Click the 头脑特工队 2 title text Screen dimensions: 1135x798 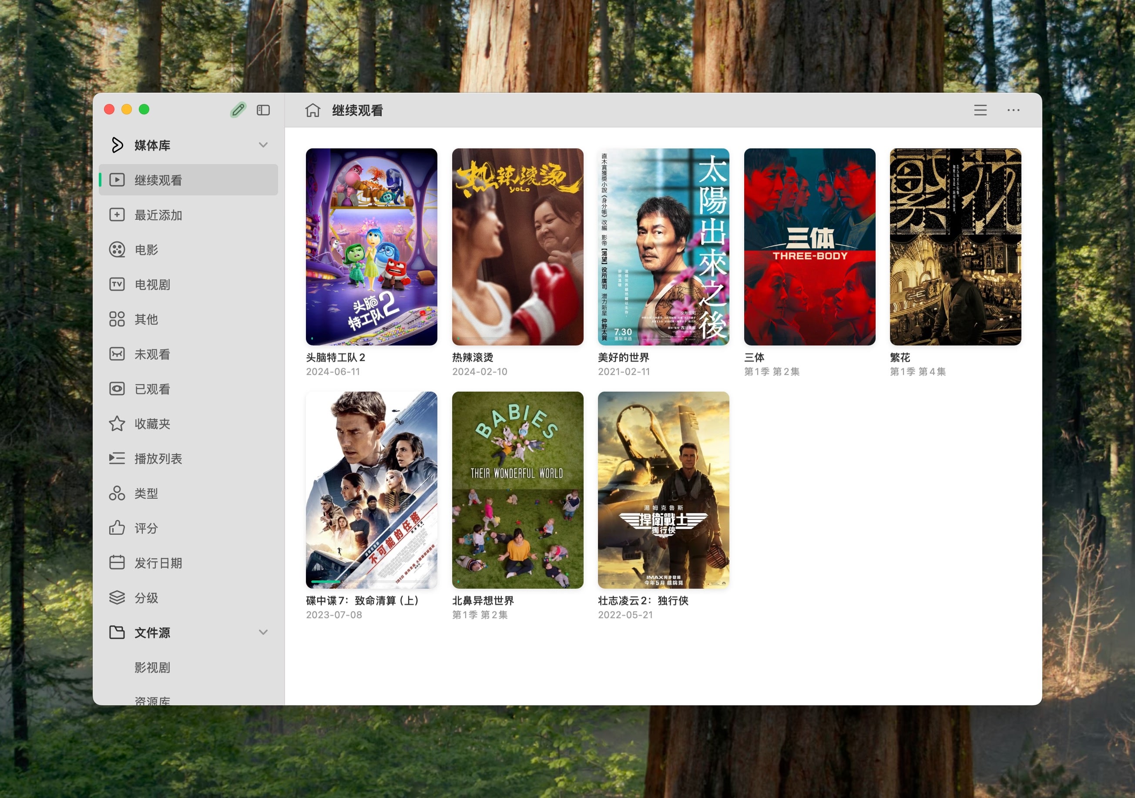(x=336, y=357)
